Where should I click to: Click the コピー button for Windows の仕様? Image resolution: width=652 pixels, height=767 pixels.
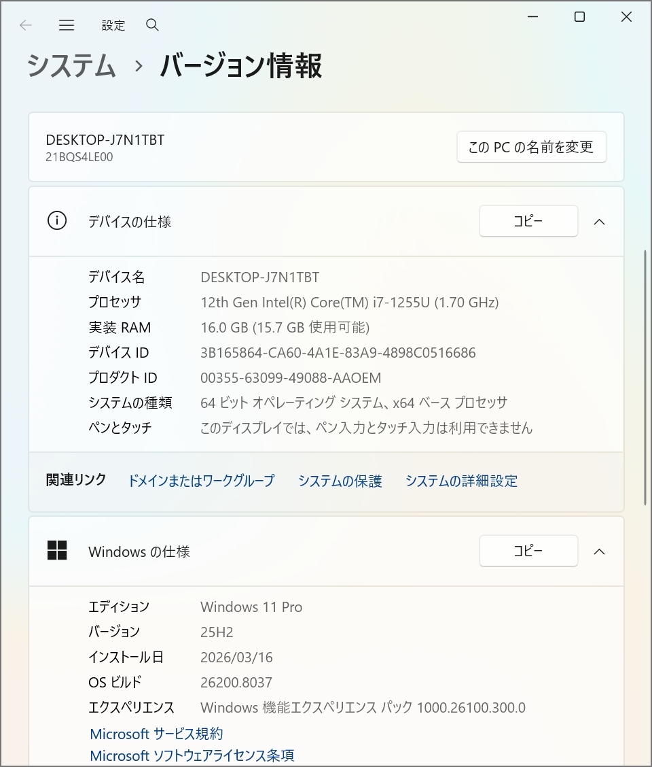click(x=528, y=551)
